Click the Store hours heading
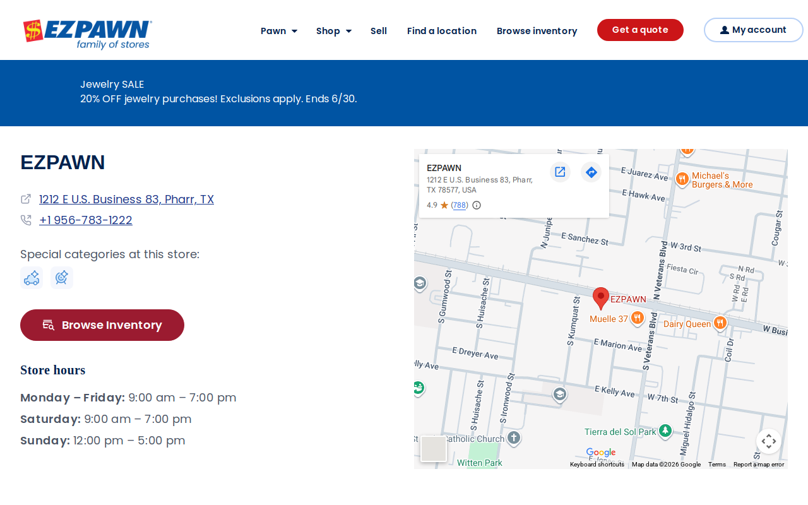This screenshot has height=505, width=808. tap(52, 370)
